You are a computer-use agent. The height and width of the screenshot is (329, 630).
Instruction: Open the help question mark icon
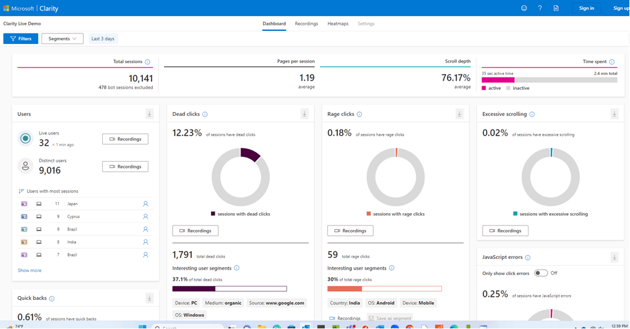tap(540, 8)
